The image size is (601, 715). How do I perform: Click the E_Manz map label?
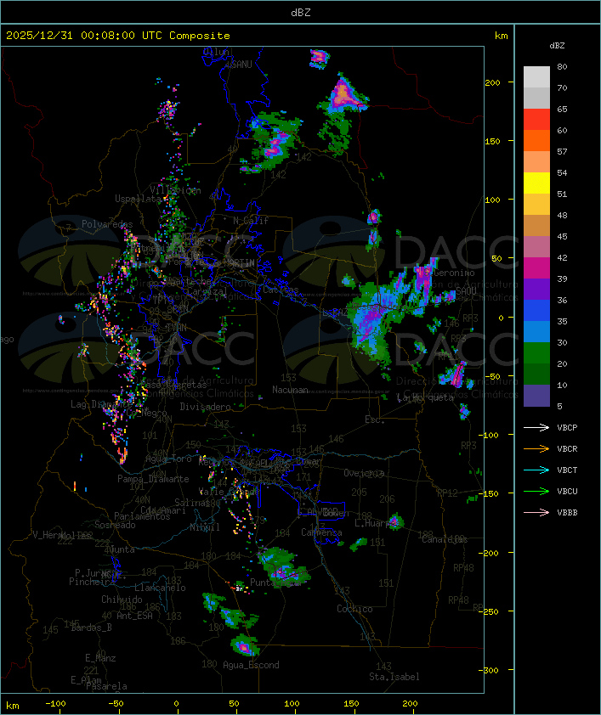pos(100,658)
